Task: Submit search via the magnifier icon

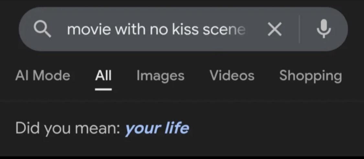Action: tap(42, 30)
